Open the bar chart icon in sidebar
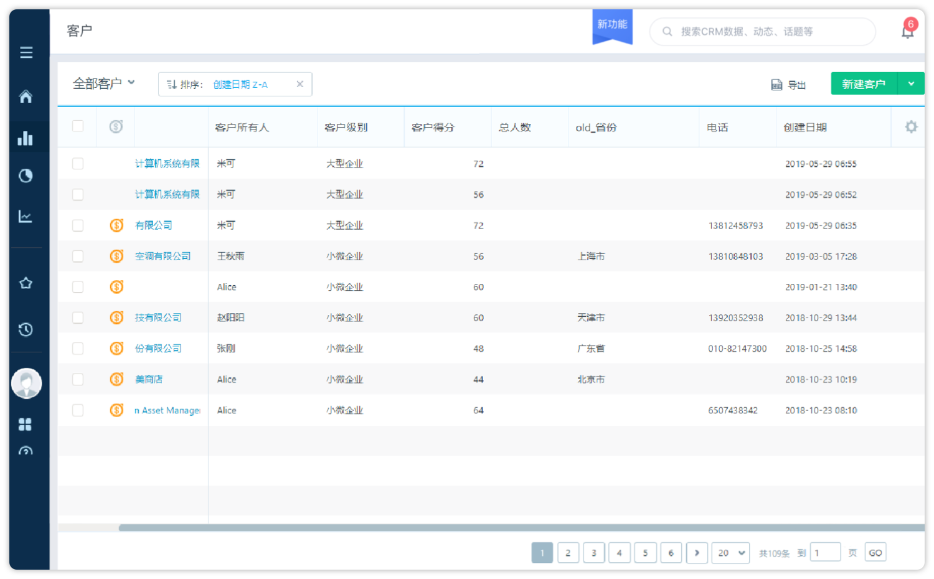This screenshot has width=934, height=579. [26, 138]
